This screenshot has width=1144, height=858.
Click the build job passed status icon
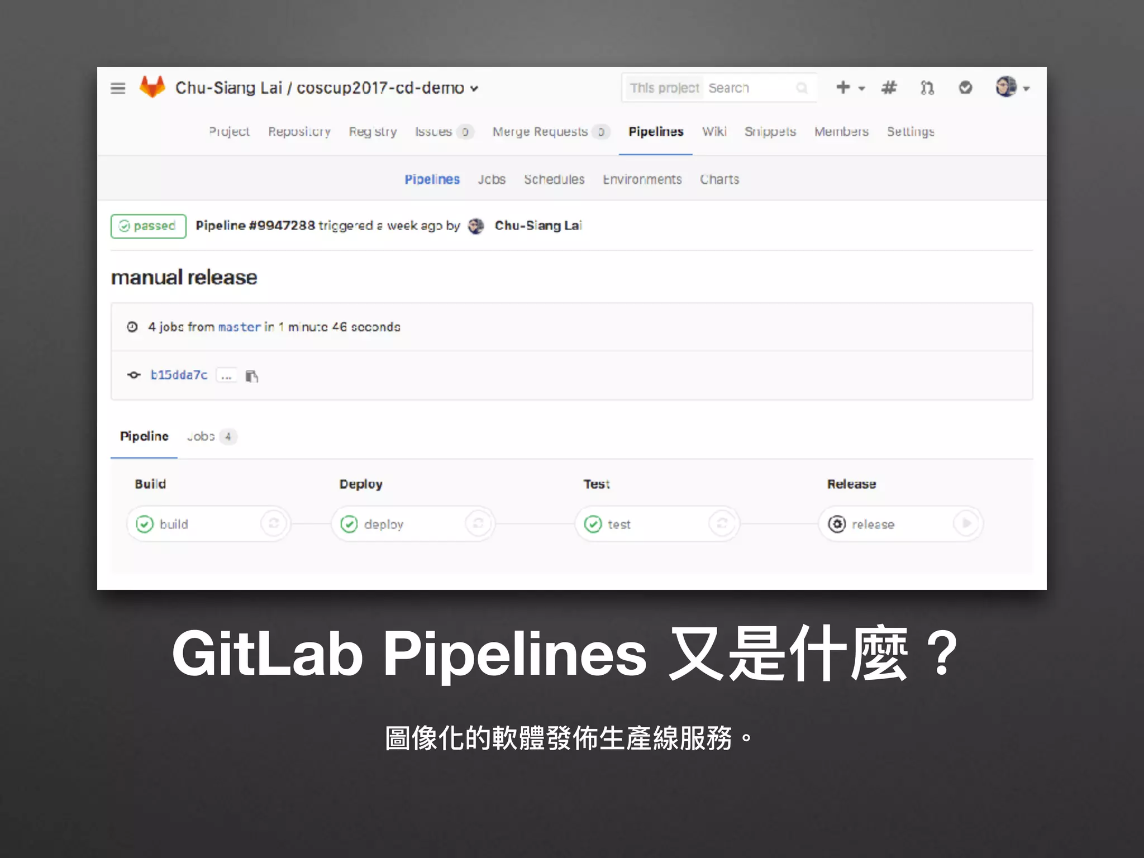tap(145, 524)
